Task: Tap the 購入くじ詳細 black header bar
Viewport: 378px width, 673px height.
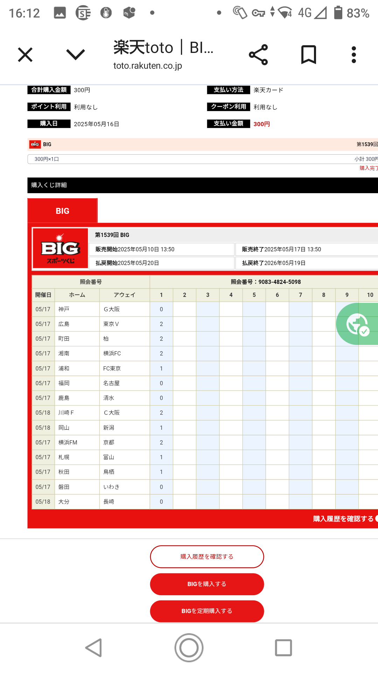Action: [x=202, y=185]
